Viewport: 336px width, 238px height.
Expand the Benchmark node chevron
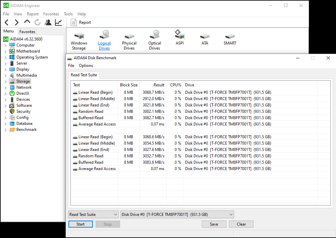[6, 130]
